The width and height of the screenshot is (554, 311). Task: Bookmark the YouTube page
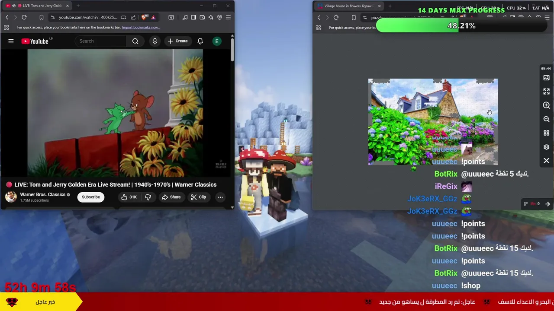pyautogui.click(x=42, y=17)
